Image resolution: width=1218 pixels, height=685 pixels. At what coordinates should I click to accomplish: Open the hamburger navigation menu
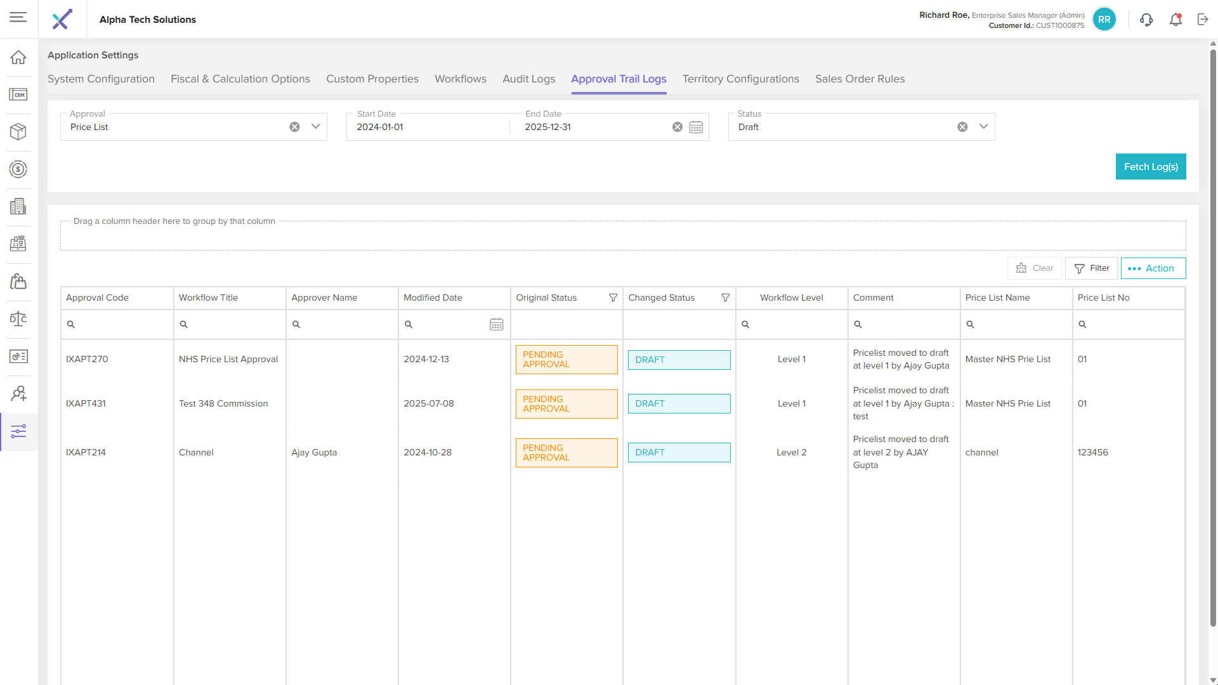tap(18, 17)
